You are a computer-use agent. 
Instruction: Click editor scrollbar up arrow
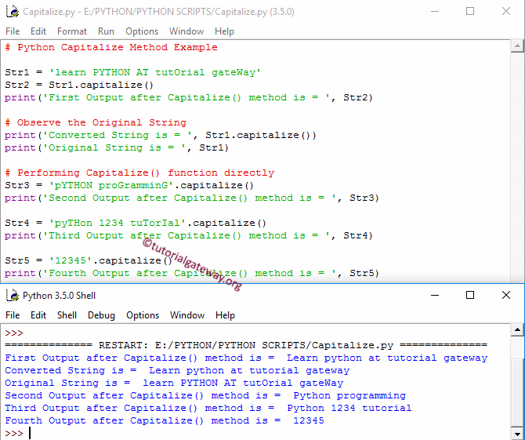coord(517,46)
